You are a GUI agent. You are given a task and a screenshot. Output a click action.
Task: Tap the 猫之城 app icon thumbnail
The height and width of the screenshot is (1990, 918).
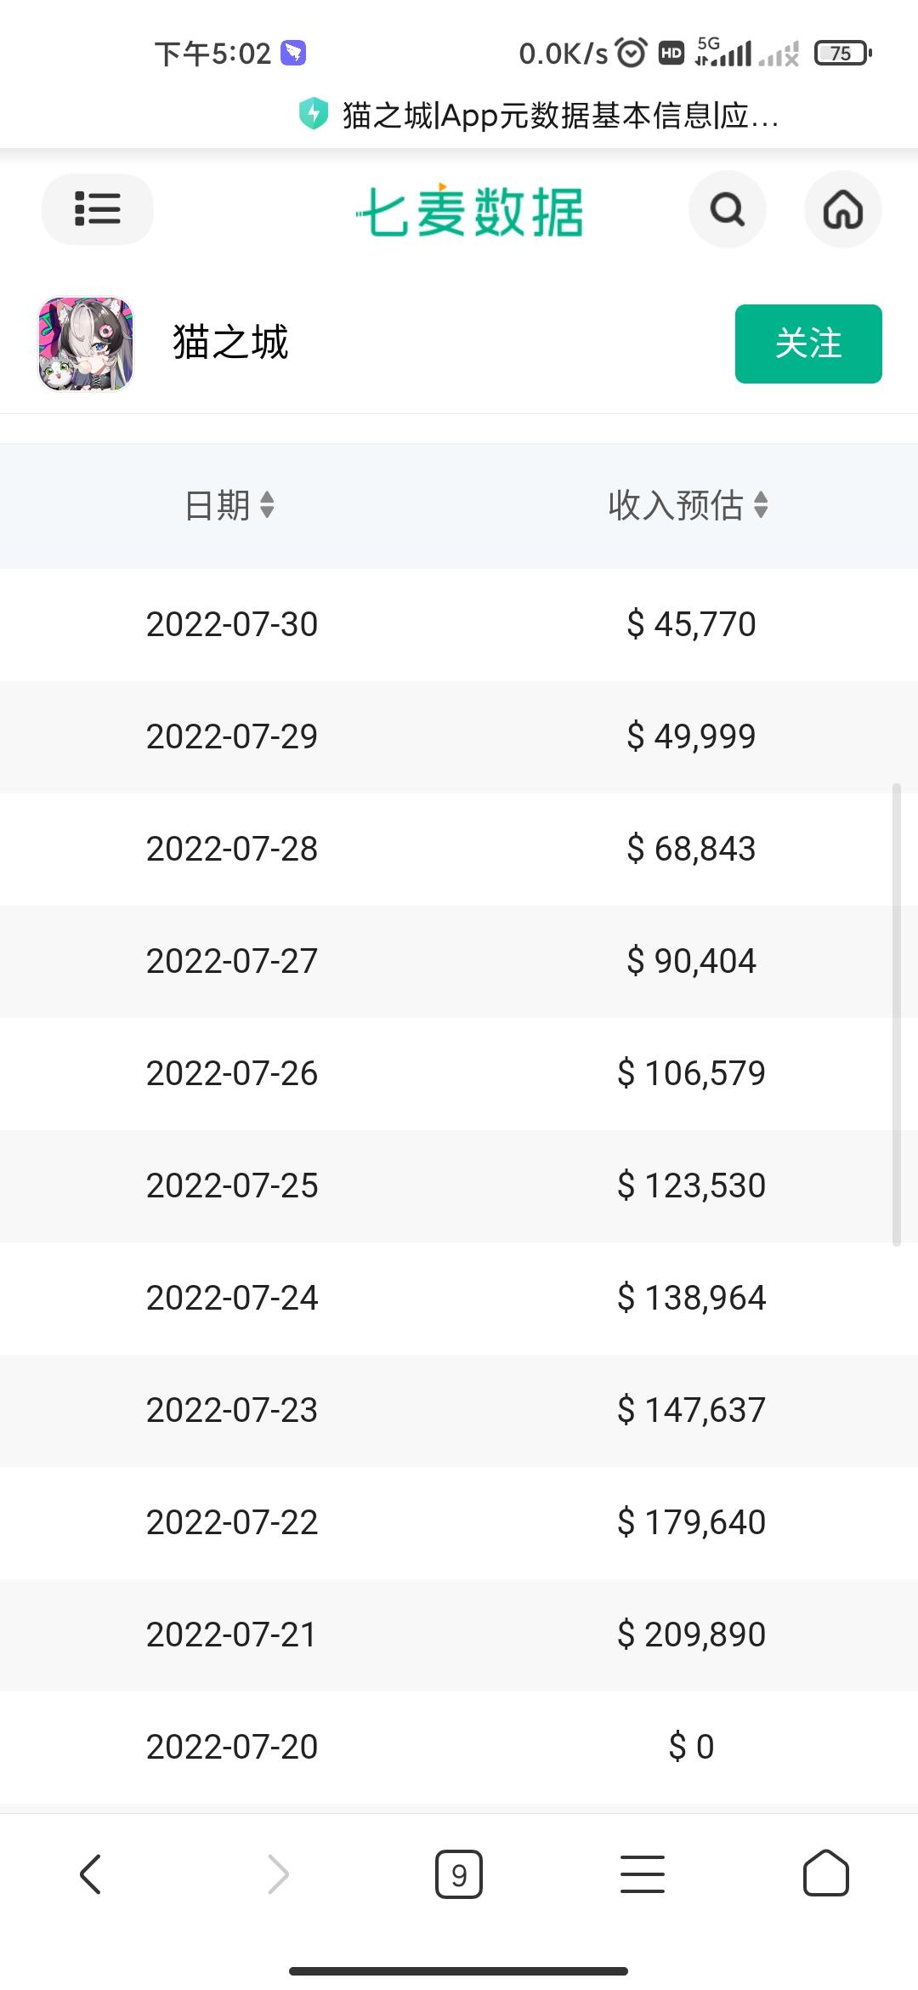coord(86,344)
